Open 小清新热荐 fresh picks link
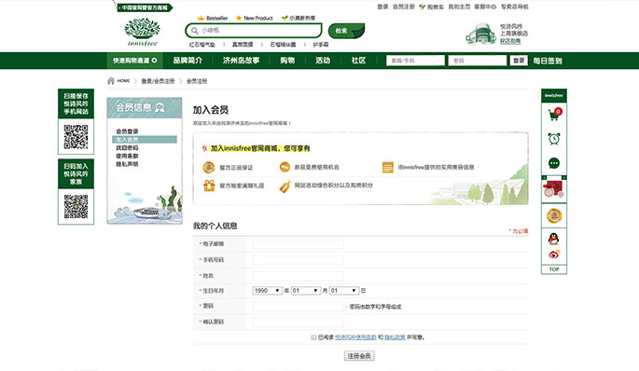Image resolution: width=639 pixels, height=371 pixels. pos(299,18)
